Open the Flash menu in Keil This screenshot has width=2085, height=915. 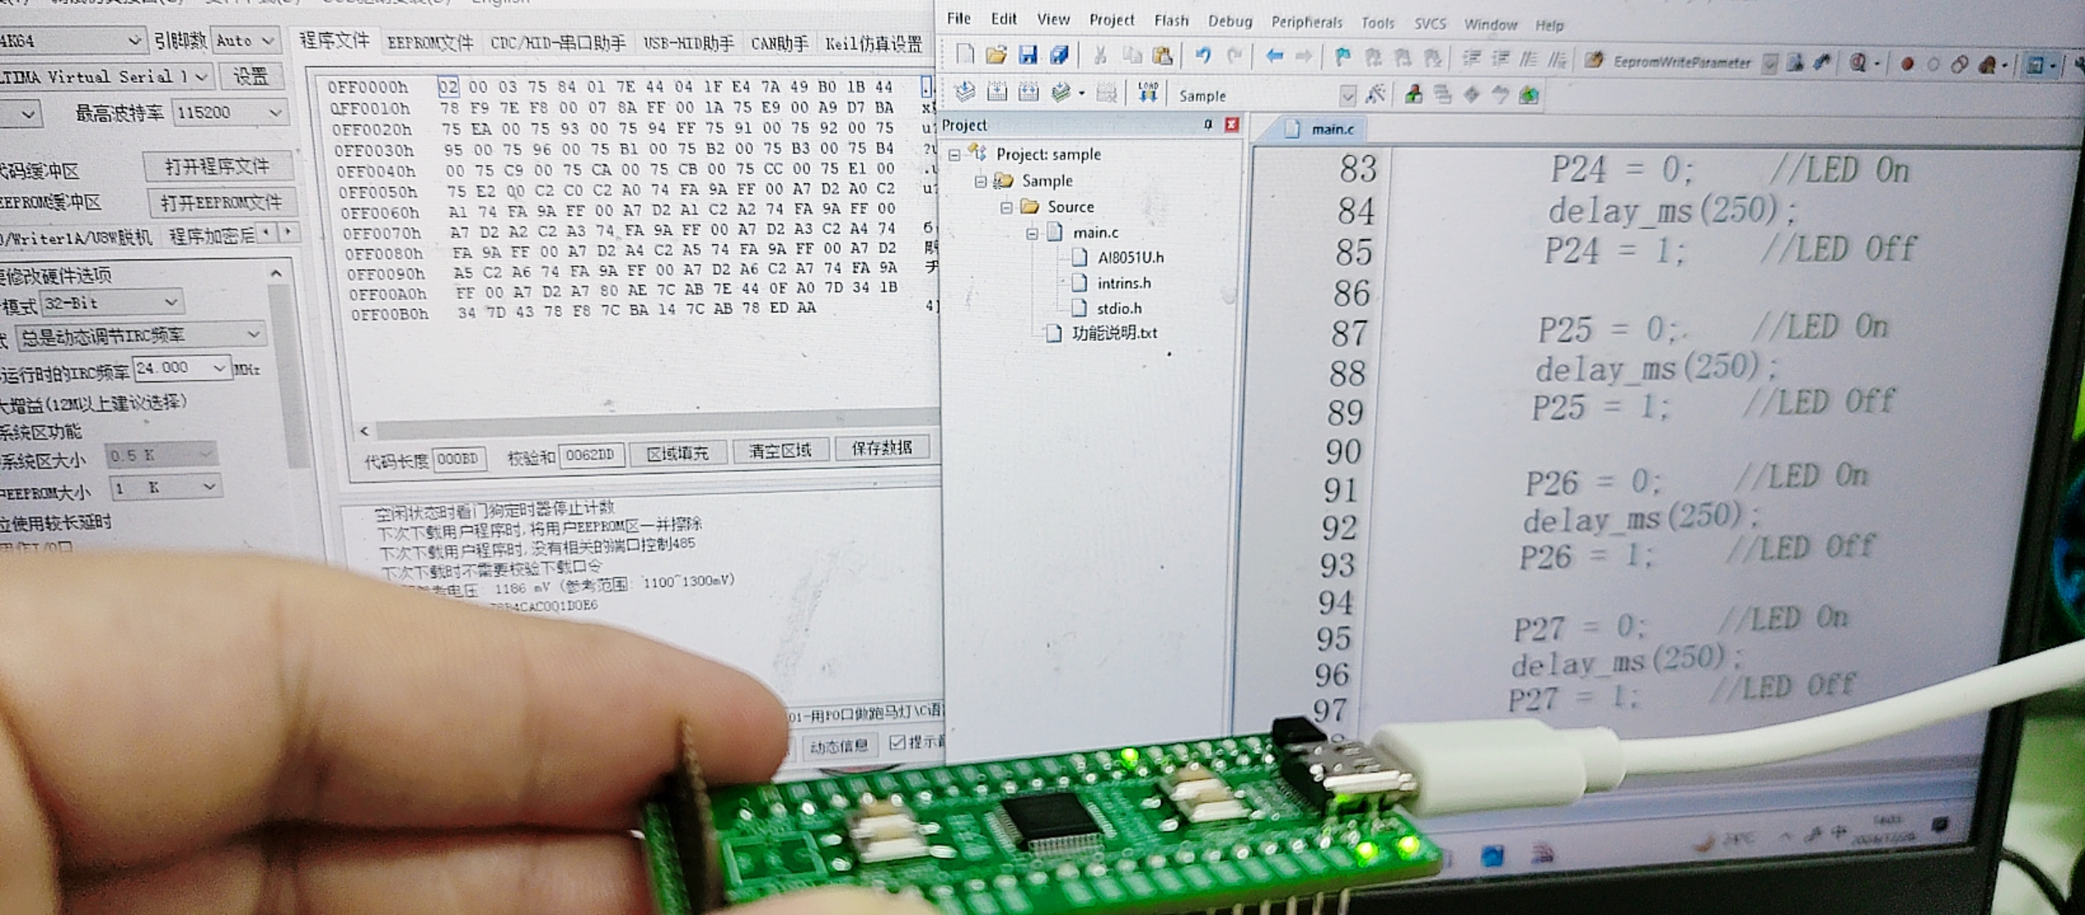pyautogui.click(x=1171, y=20)
